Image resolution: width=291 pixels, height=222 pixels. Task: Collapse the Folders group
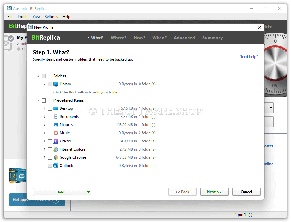click(39, 76)
